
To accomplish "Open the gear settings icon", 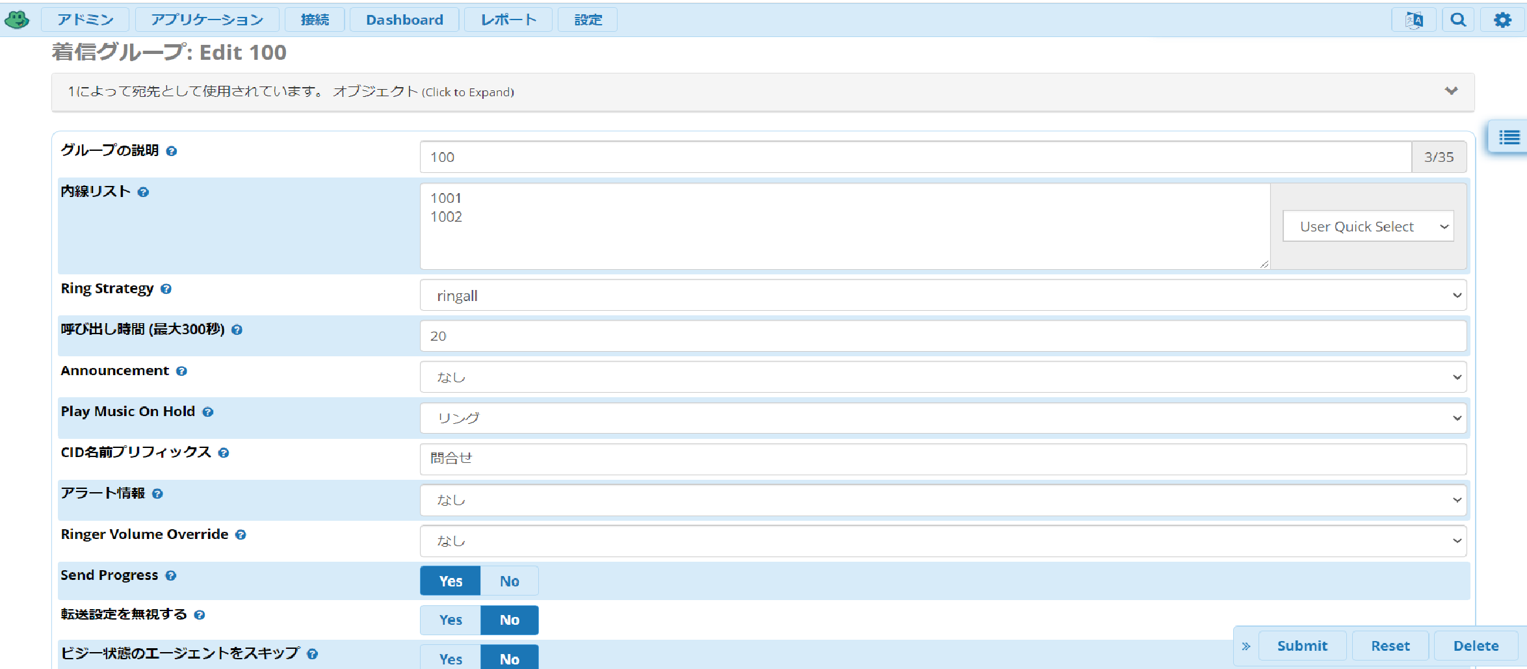I will [x=1502, y=20].
